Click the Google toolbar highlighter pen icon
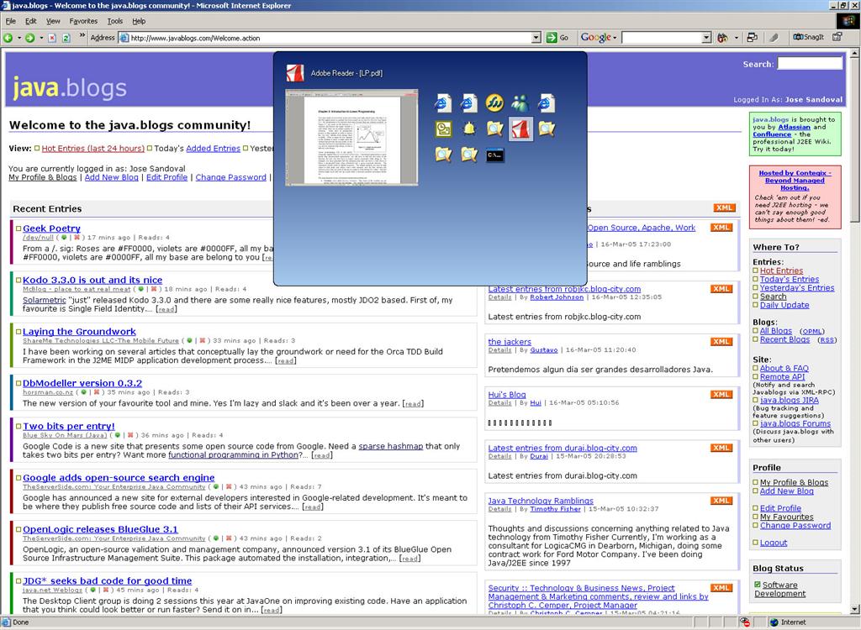The width and height of the screenshot is (861, 630). (774, 37)
